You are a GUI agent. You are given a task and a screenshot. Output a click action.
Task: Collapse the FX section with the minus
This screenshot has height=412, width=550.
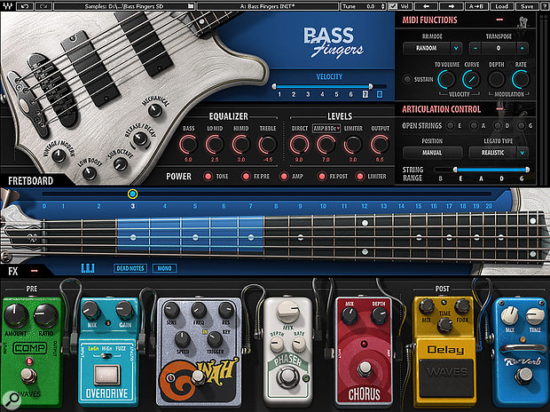pos(34,271)
